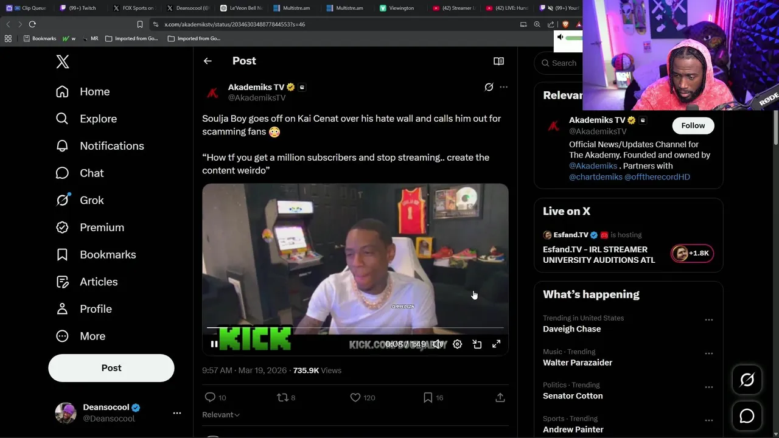Click the white Post button
This screenshot has height=438, width=779.
[x=111, y=368]
